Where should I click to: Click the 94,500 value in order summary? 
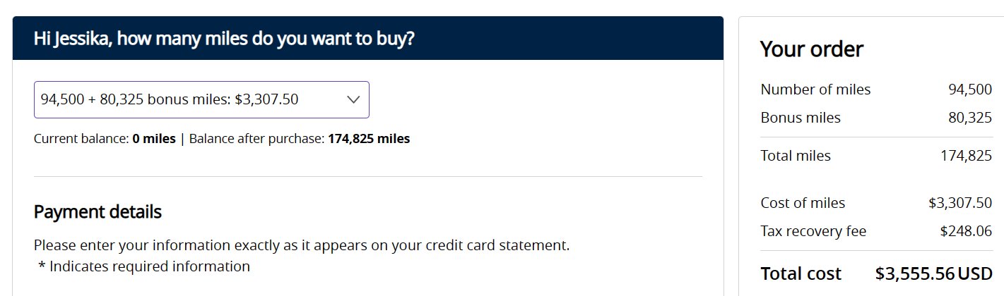tap(970, 90)
